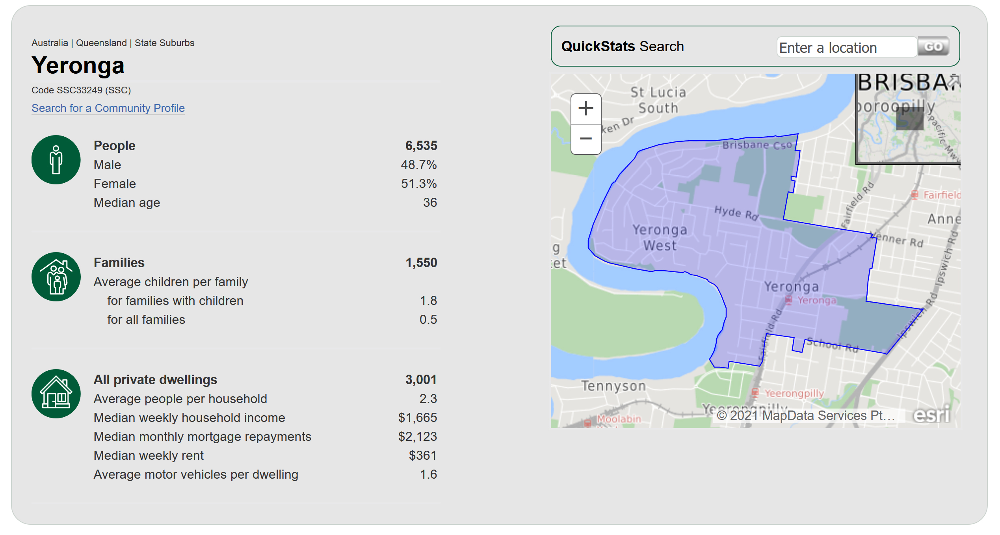Click the Yeronga West map label
Viewport: 1000px width, 535px height.
coord(660,238)
